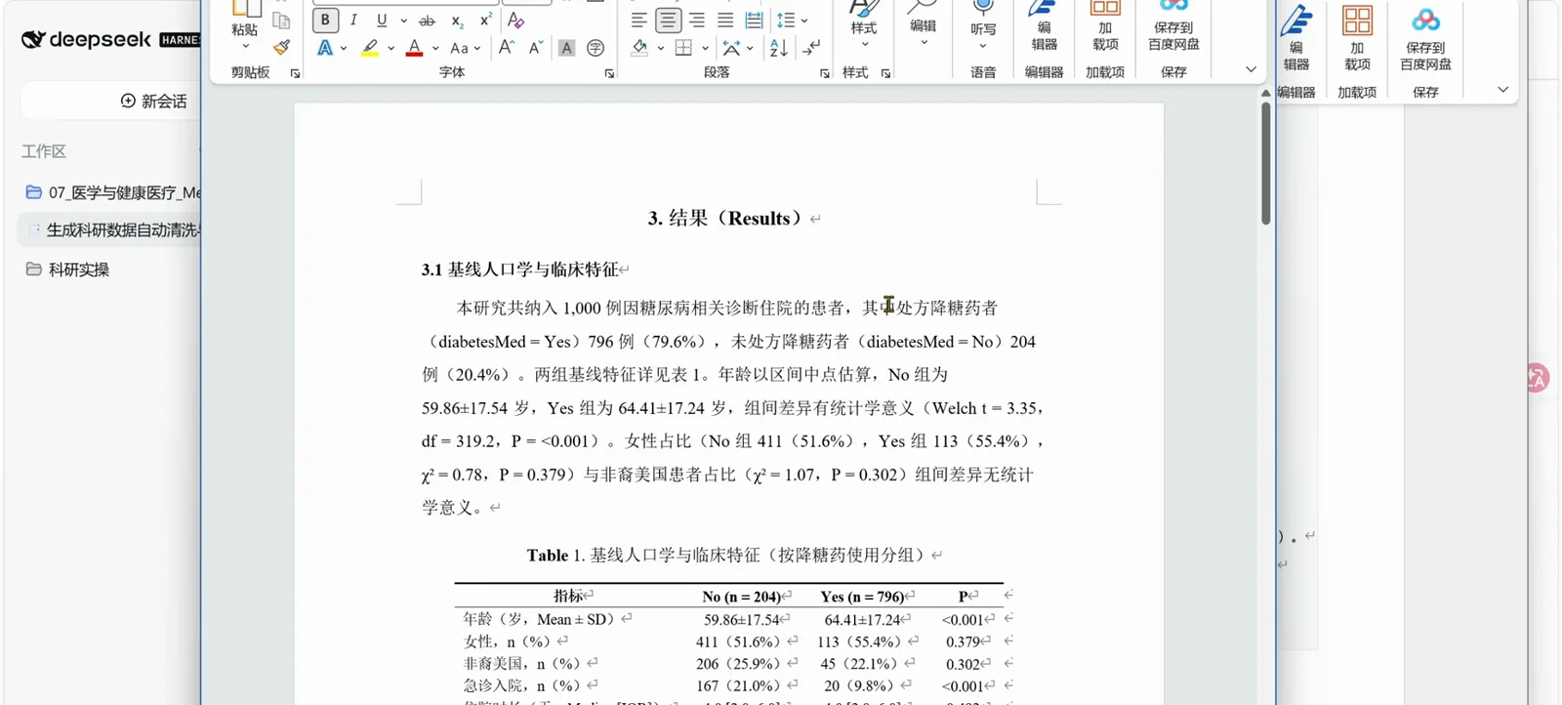Open the Clipboard pane launcher
This screenshot has height=705, width=1562.
point(295,73)
